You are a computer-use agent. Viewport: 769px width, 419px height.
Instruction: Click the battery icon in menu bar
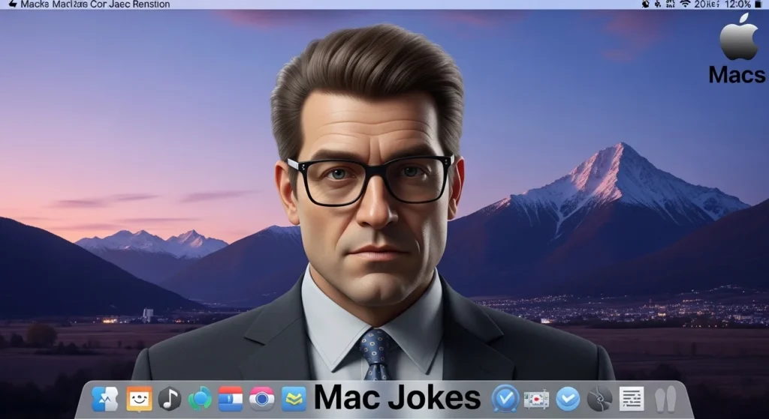tap(760, 4)
